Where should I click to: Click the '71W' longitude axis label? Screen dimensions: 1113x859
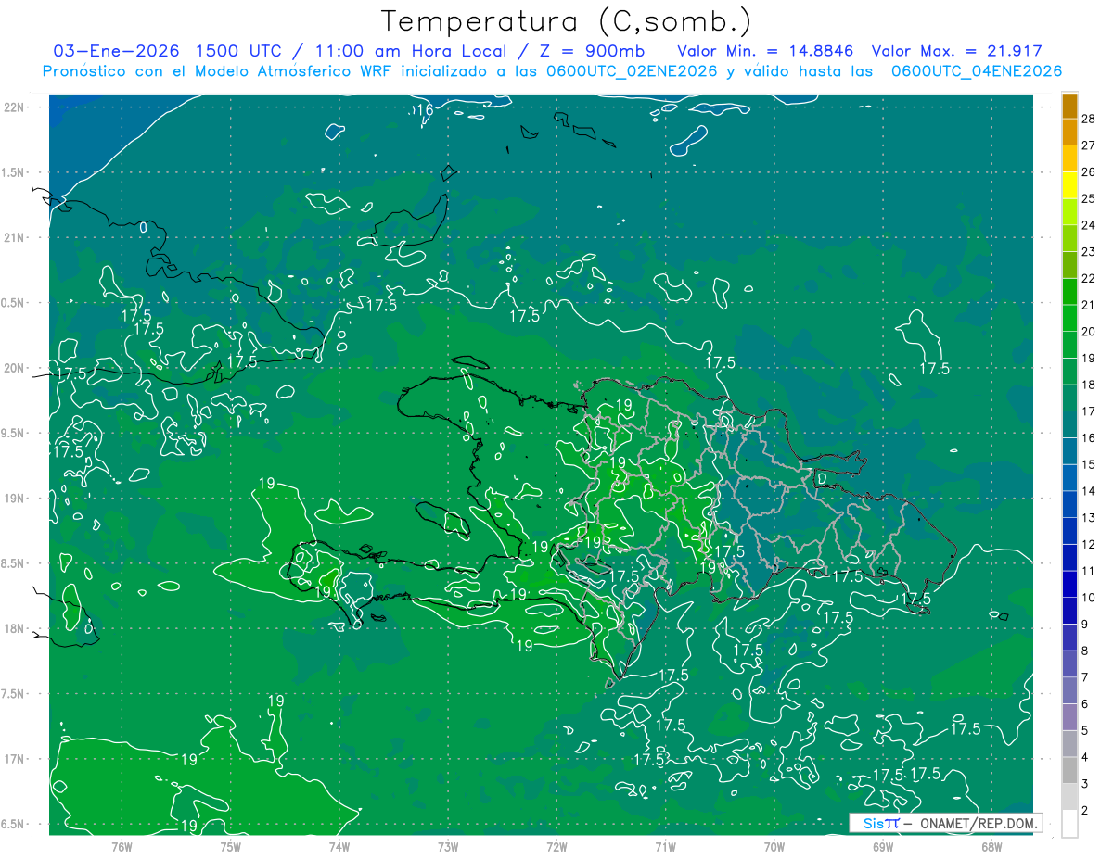click(x=665, y=847)
